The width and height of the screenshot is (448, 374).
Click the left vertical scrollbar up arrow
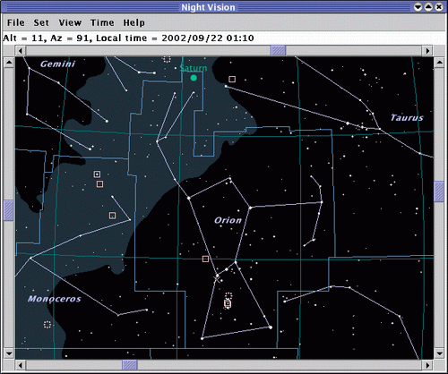[9, 63]
